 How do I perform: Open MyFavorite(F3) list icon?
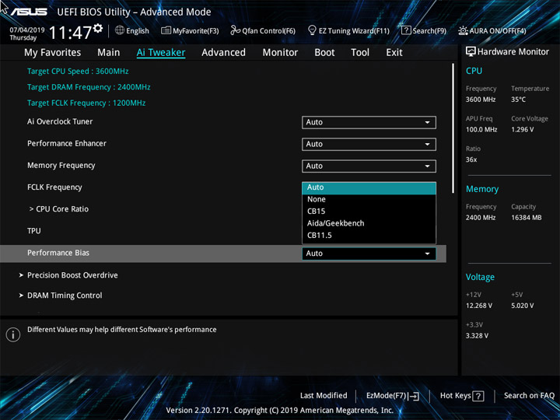coord(166,30)
